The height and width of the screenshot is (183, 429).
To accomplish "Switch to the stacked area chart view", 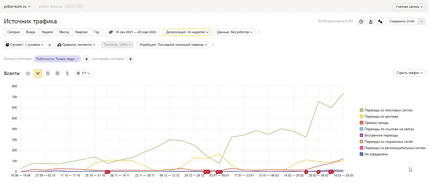I will pyautogui.click(x=48, y=73).
